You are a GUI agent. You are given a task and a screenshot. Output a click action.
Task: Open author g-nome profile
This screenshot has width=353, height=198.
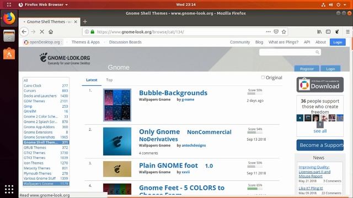click(x=188, y=100)
